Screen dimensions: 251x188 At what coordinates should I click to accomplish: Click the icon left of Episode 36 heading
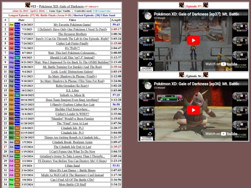(x=181, y=75)
